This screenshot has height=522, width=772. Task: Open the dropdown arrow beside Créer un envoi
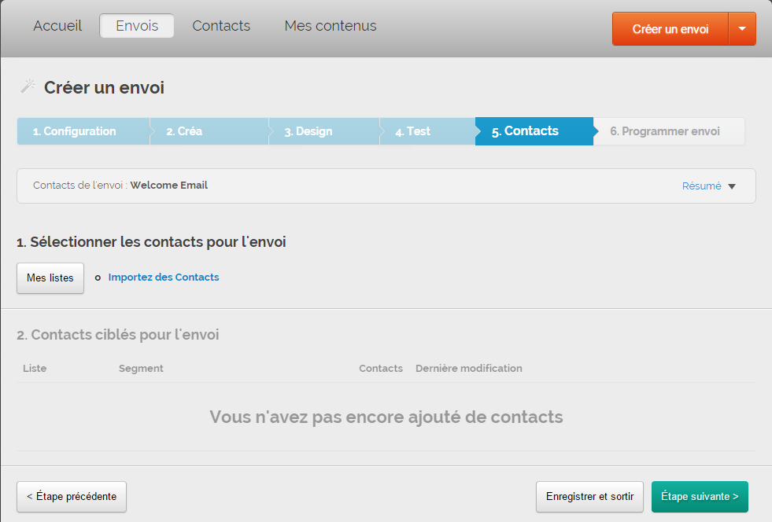(742, 29)
